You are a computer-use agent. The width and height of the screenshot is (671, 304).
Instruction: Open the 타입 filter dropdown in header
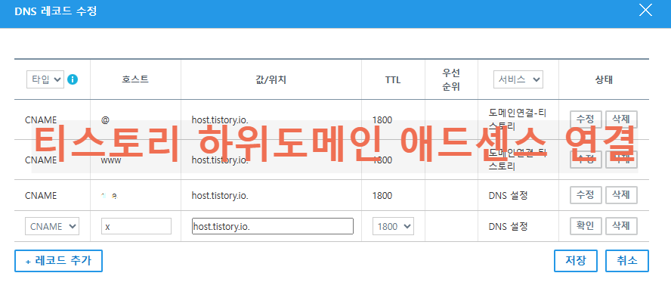click(x=45, y=79)
